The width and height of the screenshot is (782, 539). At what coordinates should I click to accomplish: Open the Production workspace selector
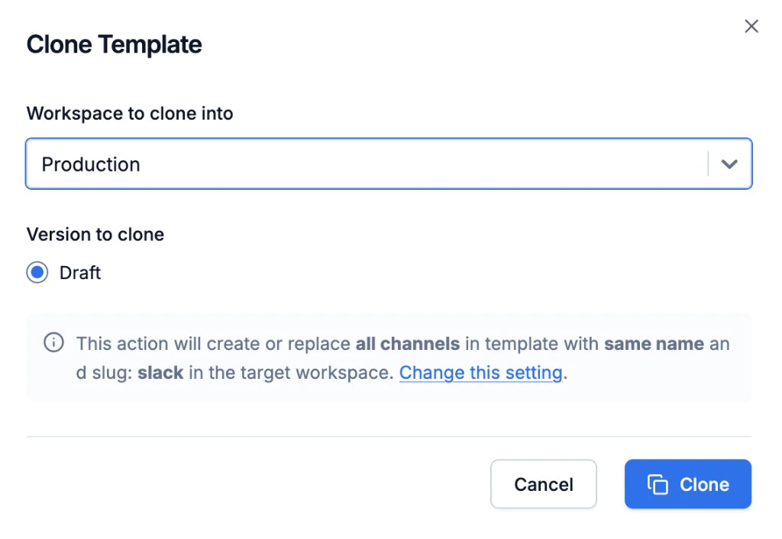click(x=367, y=164)
